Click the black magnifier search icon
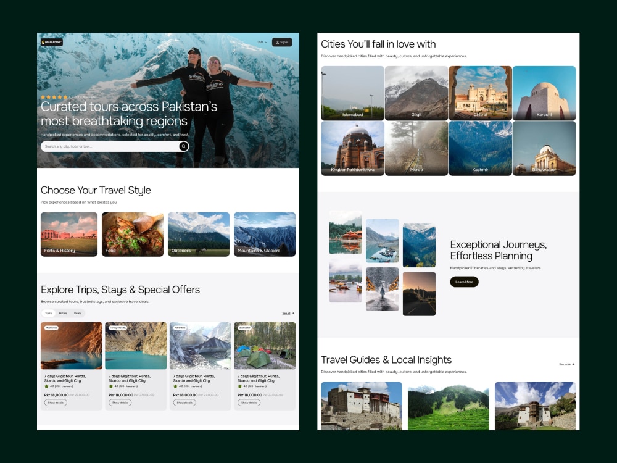 tap(184, 146)
